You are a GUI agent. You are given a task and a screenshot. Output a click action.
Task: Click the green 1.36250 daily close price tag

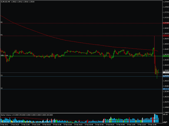click(x=166, y=56)
